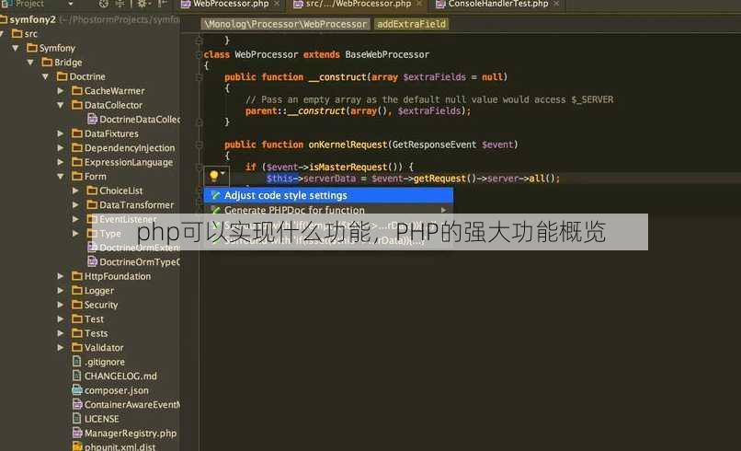Viewport: 741px width, 451px height.
Task: Click the CacheWarmer folder icon
Action: pos(77,90)
